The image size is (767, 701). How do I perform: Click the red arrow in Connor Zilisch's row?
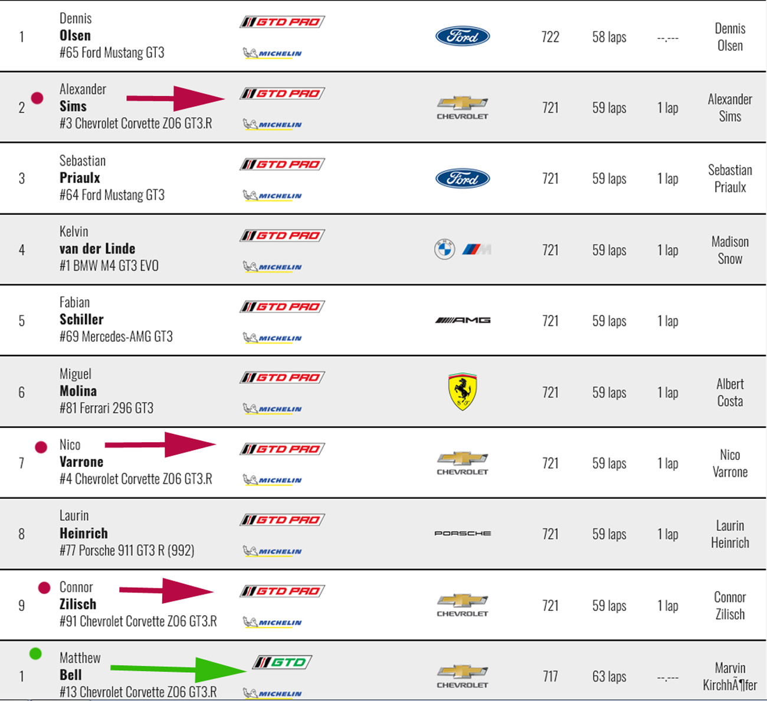166,590
